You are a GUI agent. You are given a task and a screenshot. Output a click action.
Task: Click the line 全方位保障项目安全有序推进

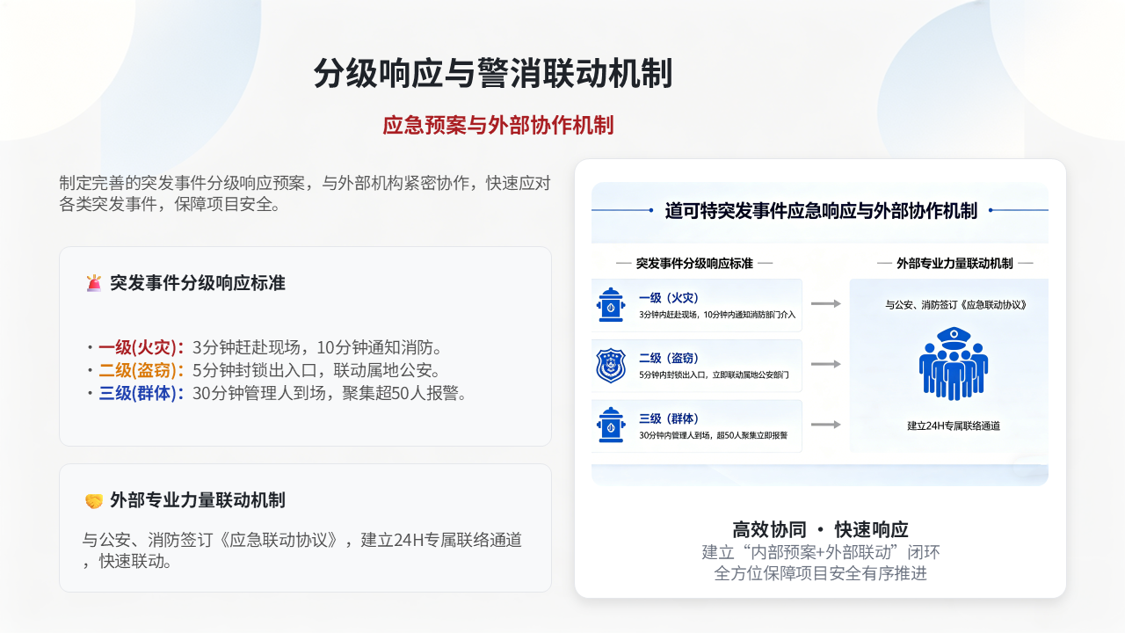(x=821, y=573)
